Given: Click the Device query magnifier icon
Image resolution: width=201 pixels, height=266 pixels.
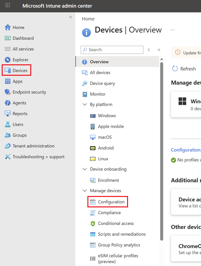Looking at the screenshot, I should coord(85,83).
